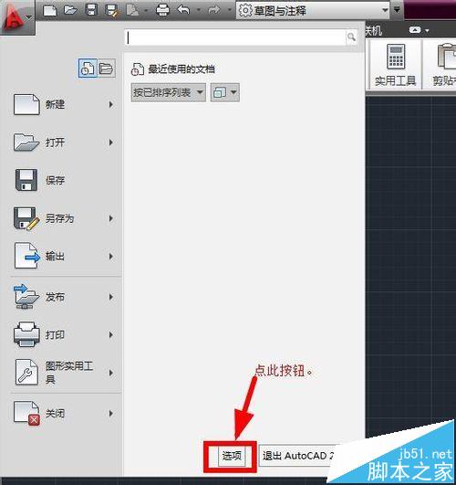Viewport: 456px width, 485px height.
Task: Open the ribbon minimize options arrow
Action: [427, 30]
